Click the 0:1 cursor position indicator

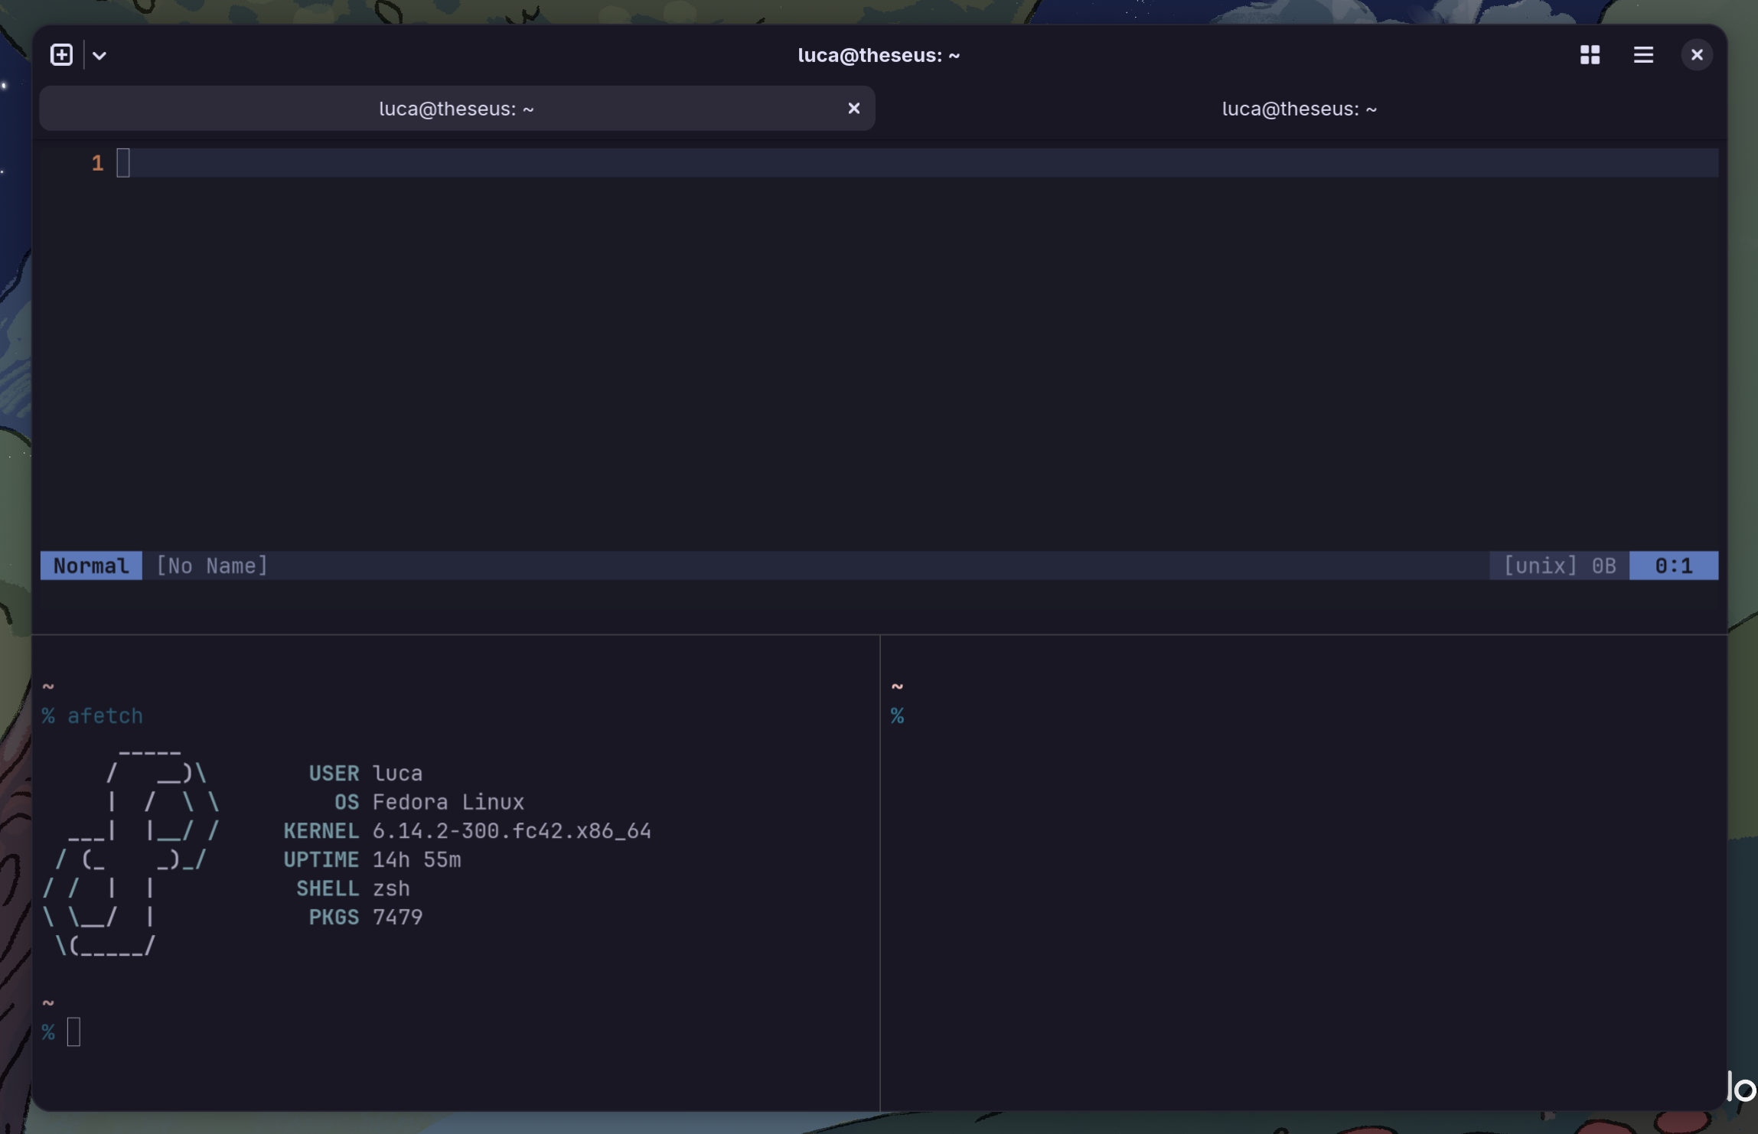[1674, 565]
